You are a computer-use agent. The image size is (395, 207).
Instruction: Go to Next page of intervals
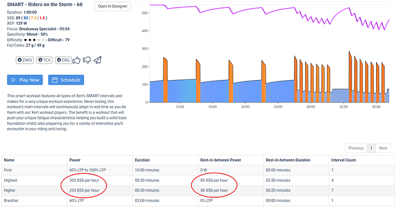383,148
